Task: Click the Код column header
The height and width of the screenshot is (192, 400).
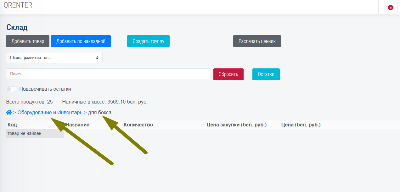Action: (x=12, y=125)
